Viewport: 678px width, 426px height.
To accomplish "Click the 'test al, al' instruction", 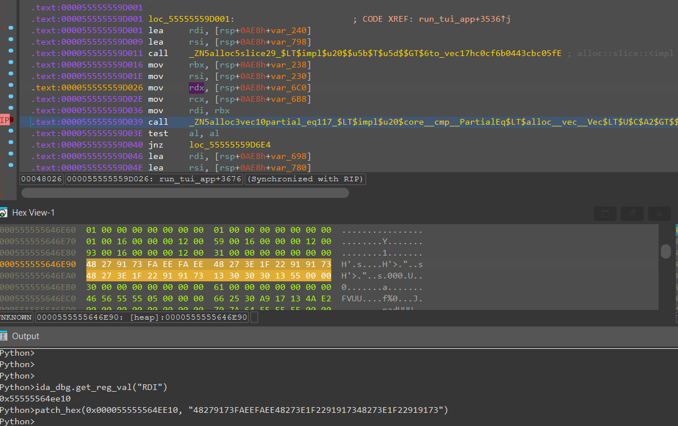I will pos(184,133).
